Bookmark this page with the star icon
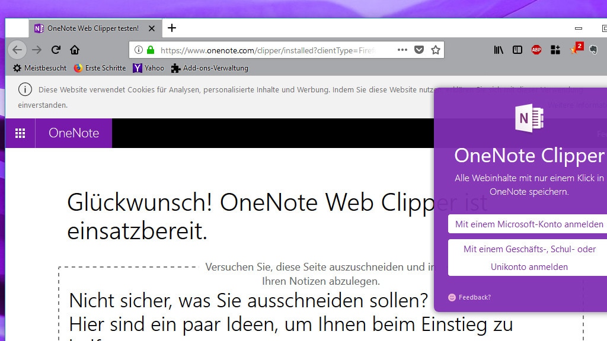 436,50
